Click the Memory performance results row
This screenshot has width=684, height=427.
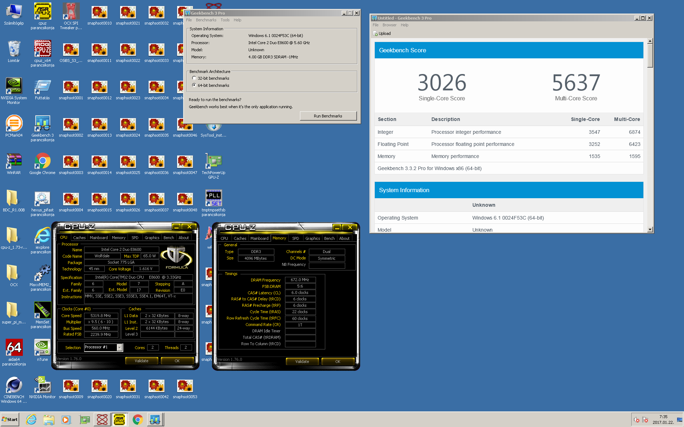pos(509,156)
